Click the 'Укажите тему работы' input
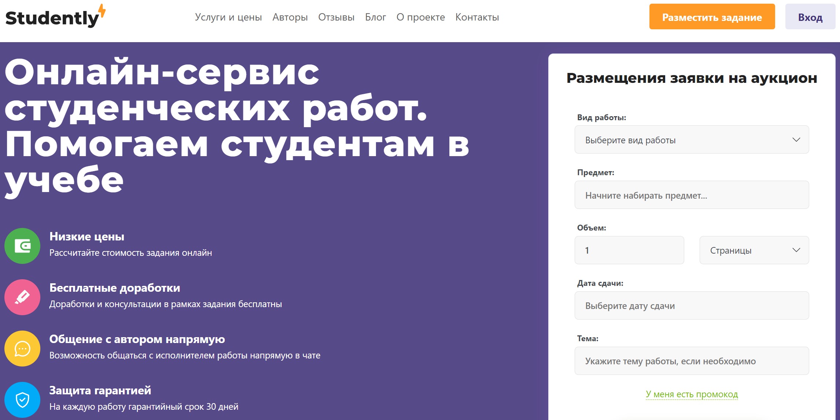Image resolution: width=840 pixels, height=420 pixels. 692,361
